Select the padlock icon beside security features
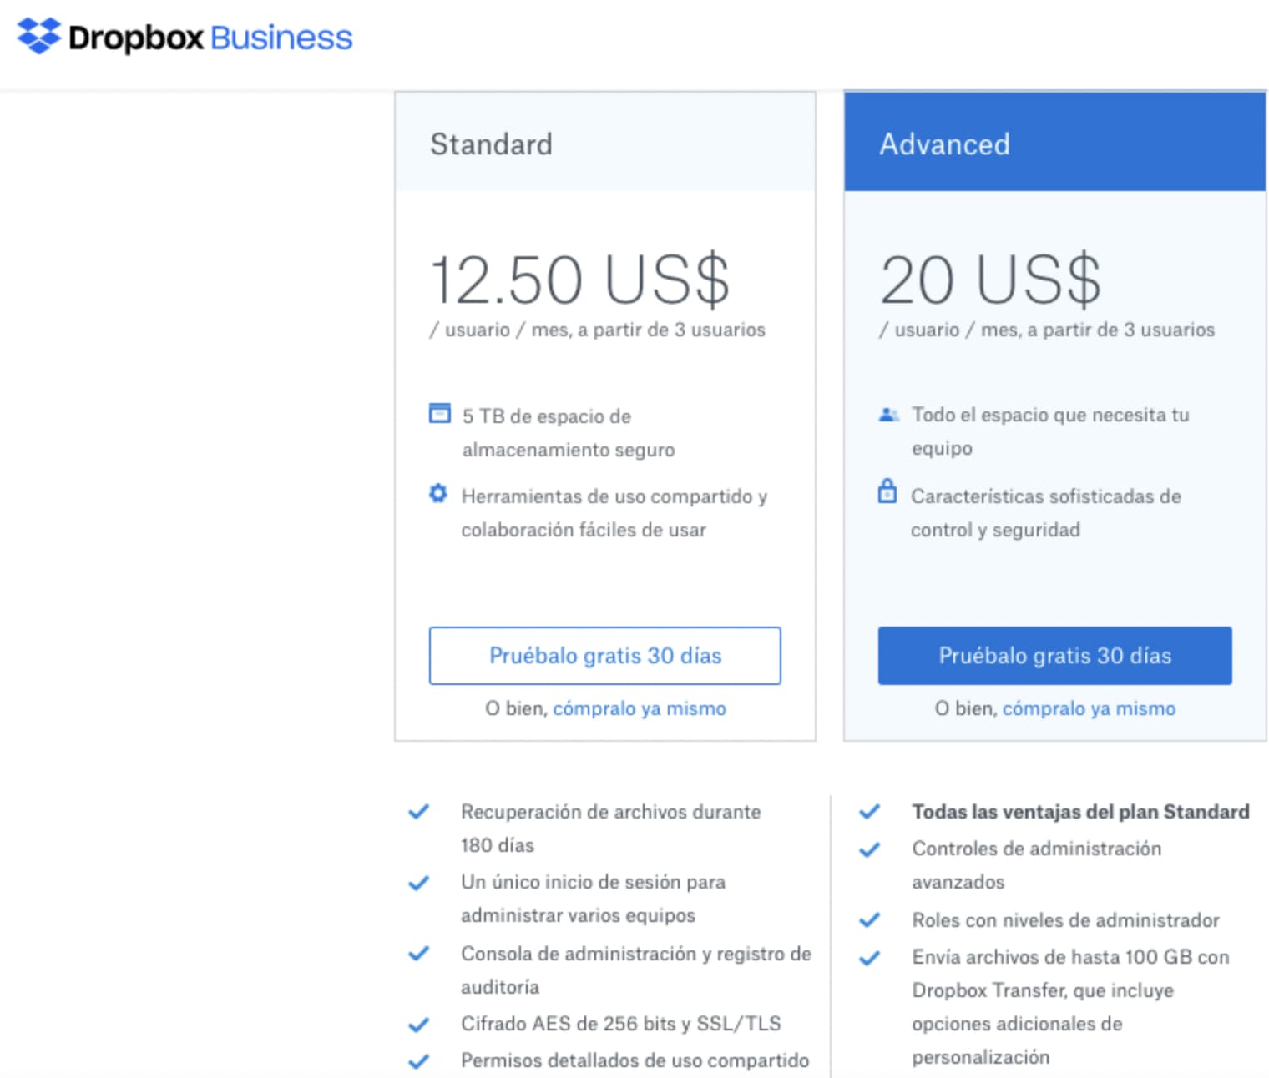The height and width of the screenshot is (1078, 1269). pyautogui.click(x=887, y=492)
